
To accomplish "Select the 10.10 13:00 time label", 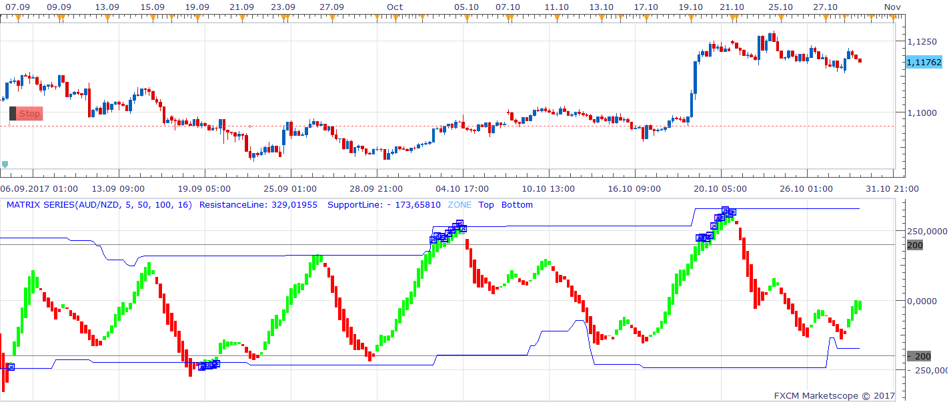I will point(548,188).
